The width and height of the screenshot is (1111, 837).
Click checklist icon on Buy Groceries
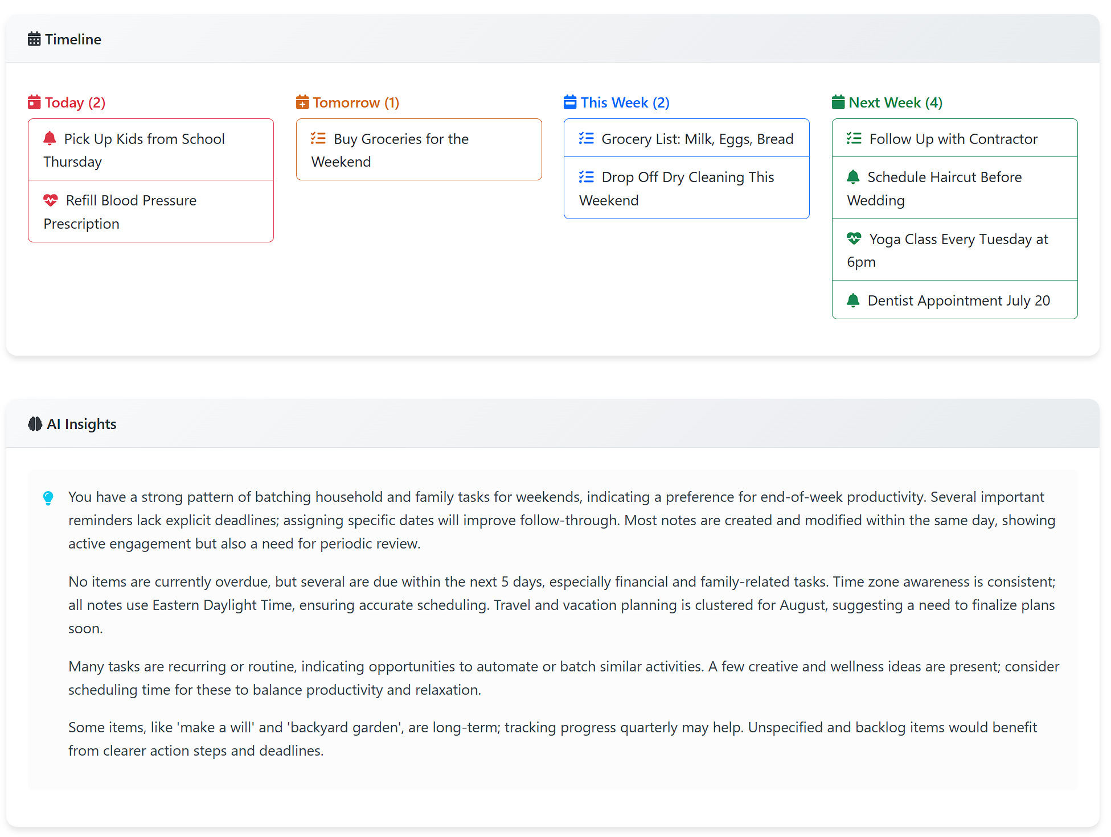point(318,138)
